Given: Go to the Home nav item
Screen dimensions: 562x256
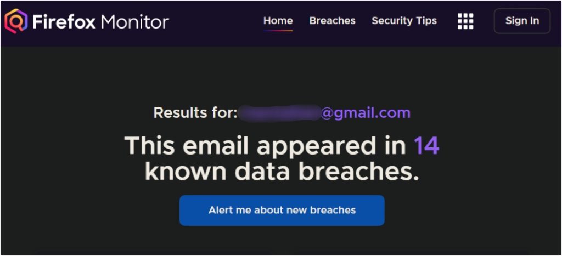Looking at the screenshot, I should [x=278, y=21].
